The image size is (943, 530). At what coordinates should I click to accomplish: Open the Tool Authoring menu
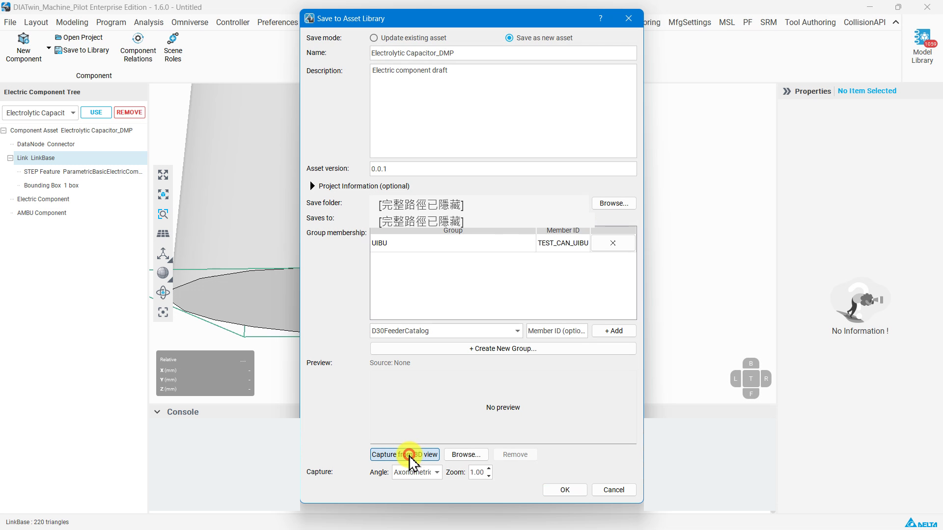pyautogui.click(x=810, y=22)
